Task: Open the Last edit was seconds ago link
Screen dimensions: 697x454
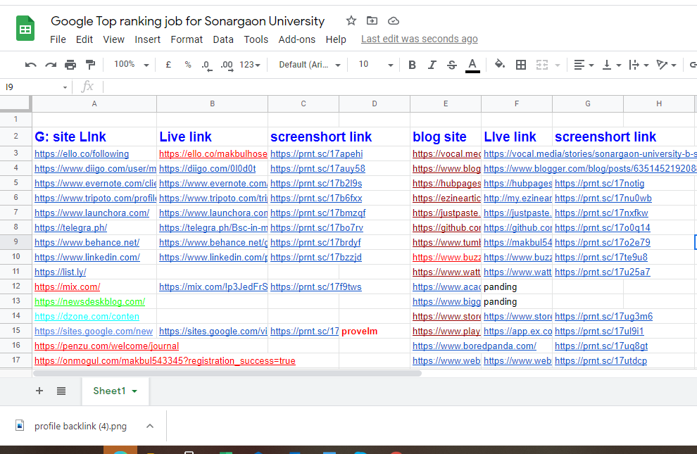Action: (419, 39)
